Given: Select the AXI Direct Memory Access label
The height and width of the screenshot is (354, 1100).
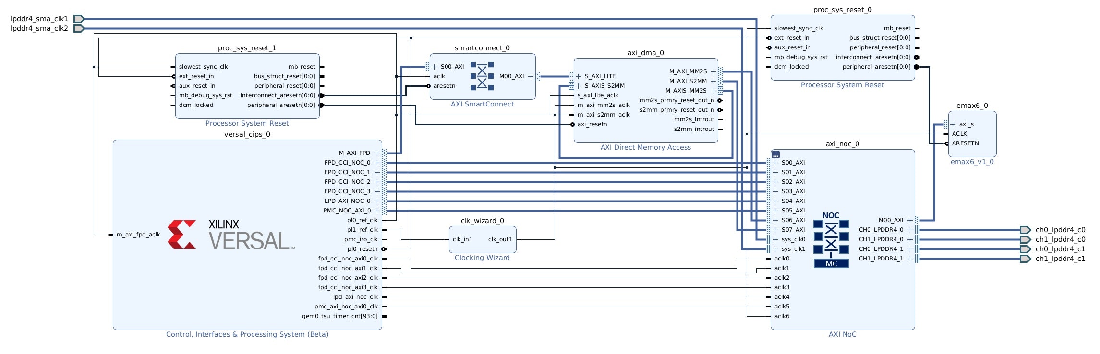Looking at the screenshot, I should tap(646, 147).
